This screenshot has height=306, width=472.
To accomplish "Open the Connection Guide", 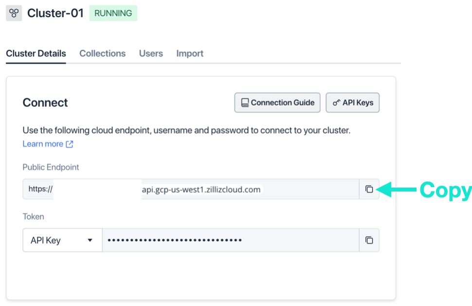I will point(277,102).
